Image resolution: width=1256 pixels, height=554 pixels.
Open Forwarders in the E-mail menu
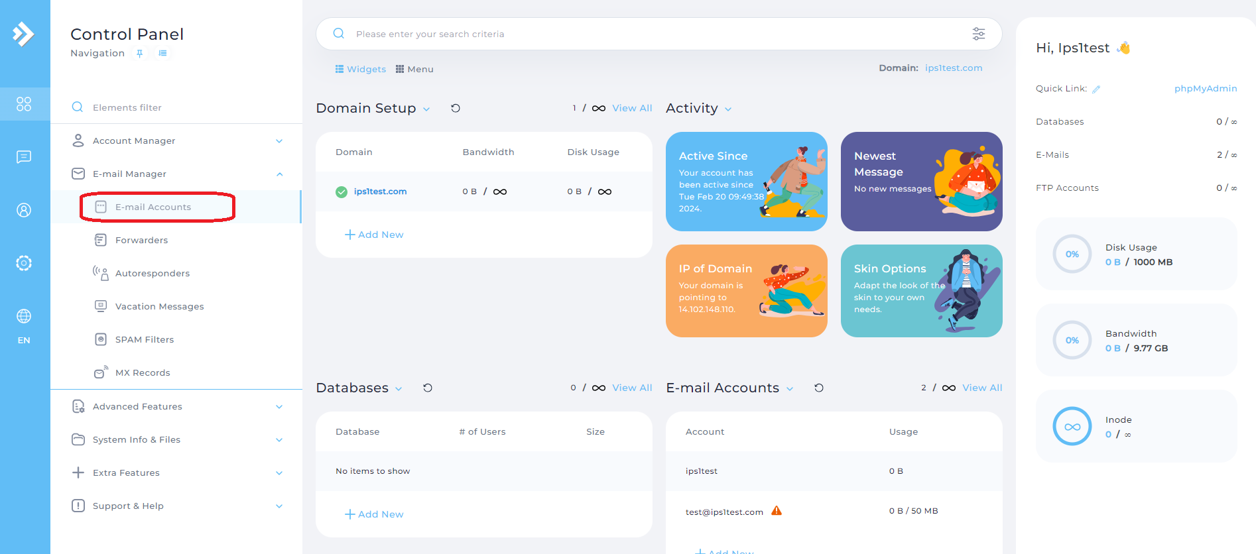coord(141,241)
